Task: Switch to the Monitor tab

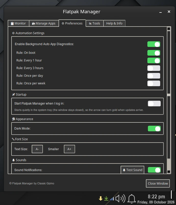Action: 18,23
